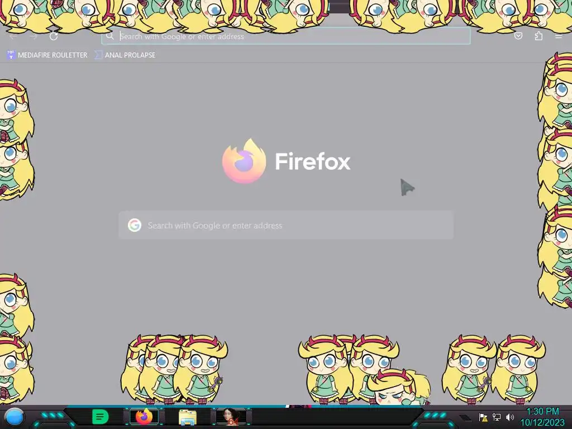
Task: Open the Firefox application menu
Action: 559,36
